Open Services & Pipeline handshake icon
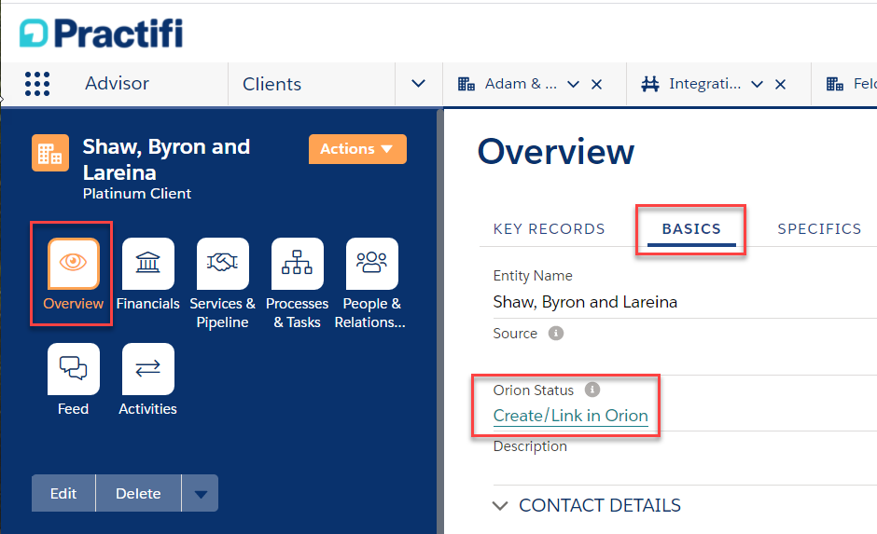The image size is (877, 534). point(223,264)
